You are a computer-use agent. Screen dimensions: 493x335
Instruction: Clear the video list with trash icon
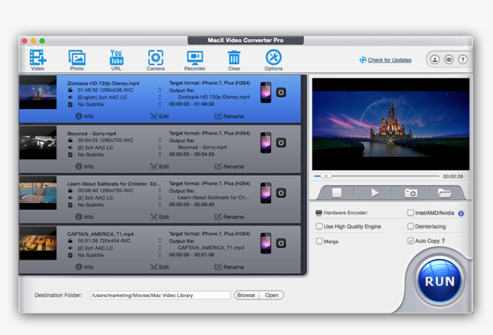(234, 60)
